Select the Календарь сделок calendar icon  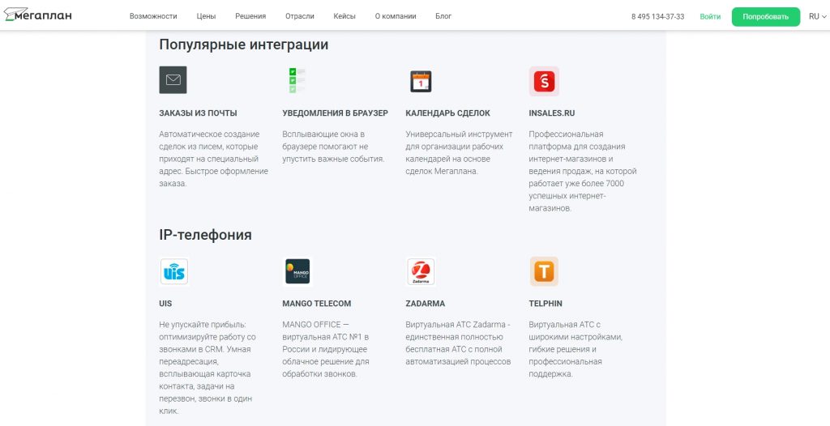point(421,82)
